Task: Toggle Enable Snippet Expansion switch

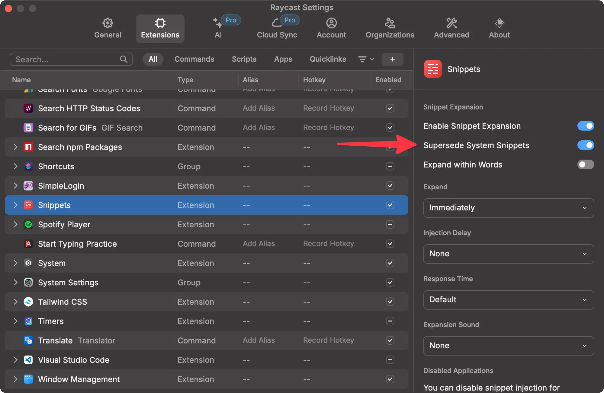Action: point(586,126)
